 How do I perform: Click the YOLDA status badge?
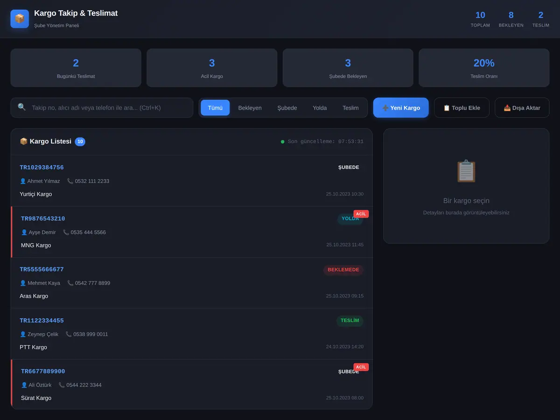coord(350,218)
